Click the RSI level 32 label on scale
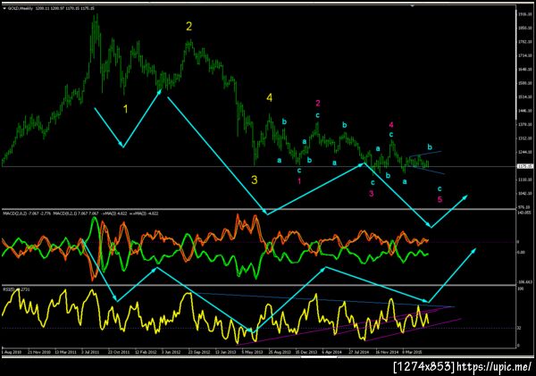Image resolution: width=536 pixels, height=376 pixels. pyautogui.click(x=518, y=328)
